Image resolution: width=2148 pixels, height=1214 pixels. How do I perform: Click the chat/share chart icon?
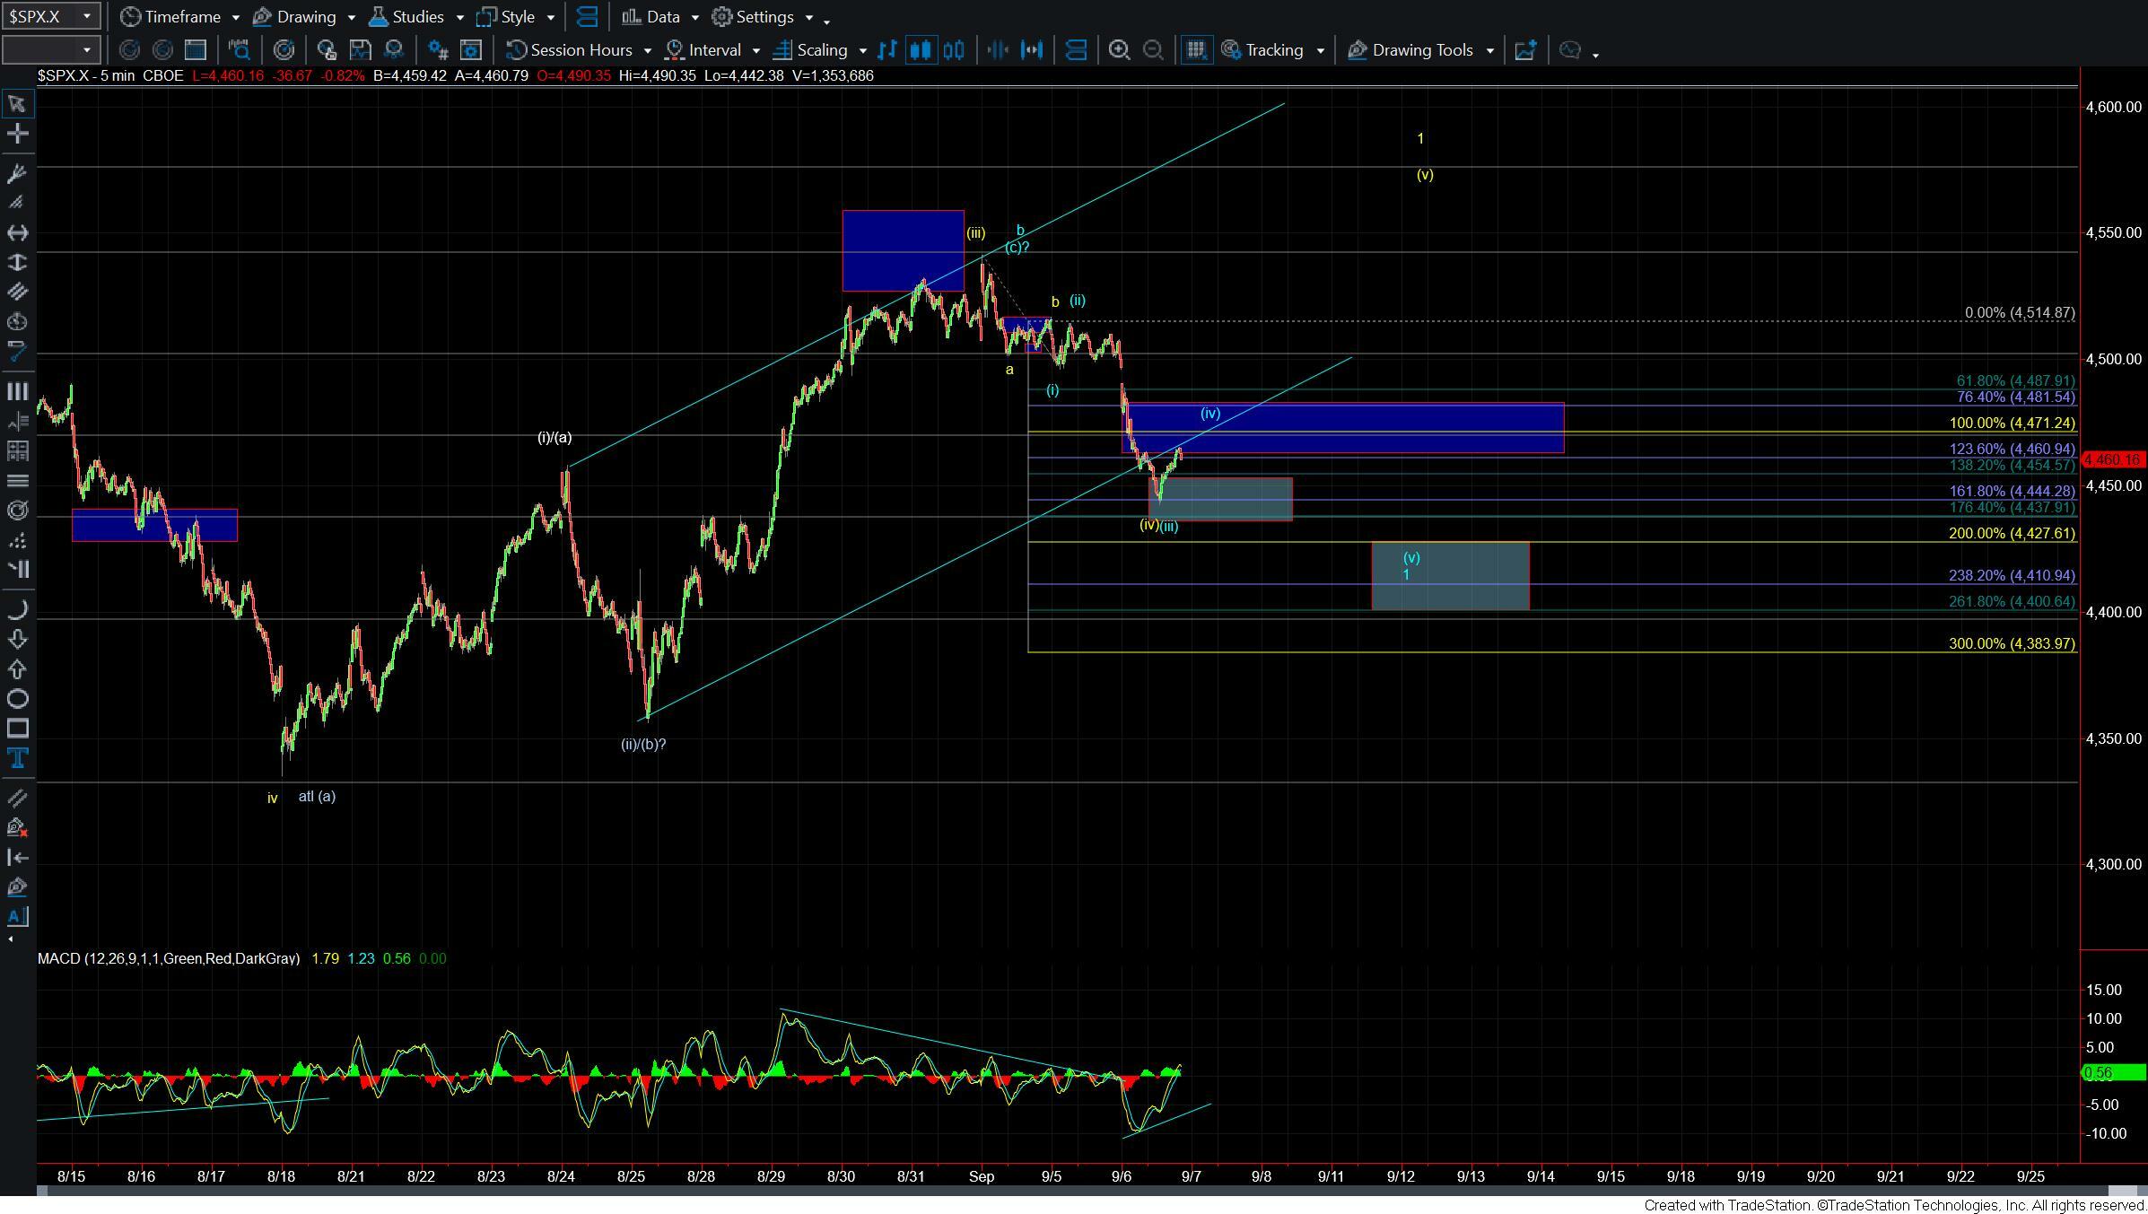click(x=1569, y=50)
